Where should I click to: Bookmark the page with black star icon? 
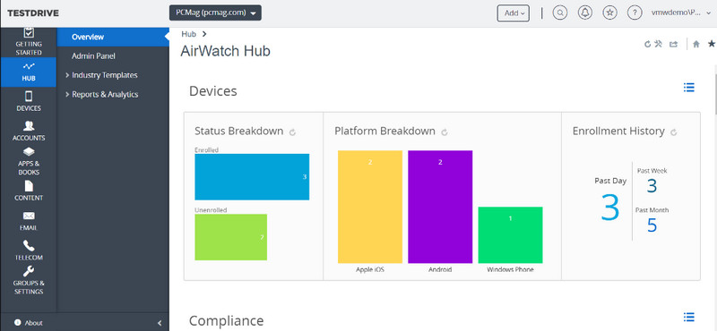[712, 44]
